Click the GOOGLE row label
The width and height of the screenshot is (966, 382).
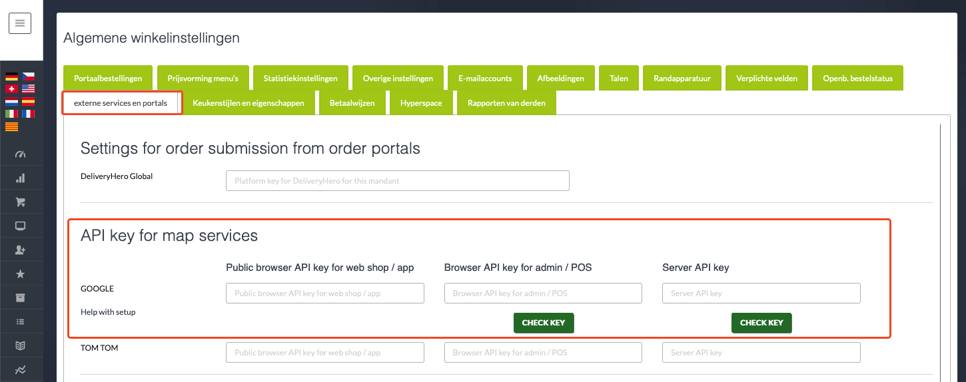(97, 289)
